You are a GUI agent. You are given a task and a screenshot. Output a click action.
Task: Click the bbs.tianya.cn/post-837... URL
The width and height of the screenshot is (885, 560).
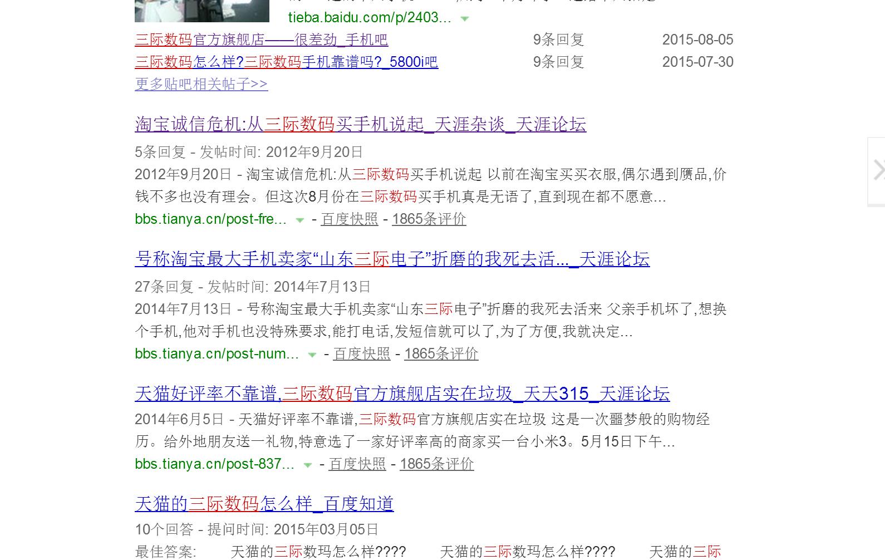point(215,464)
